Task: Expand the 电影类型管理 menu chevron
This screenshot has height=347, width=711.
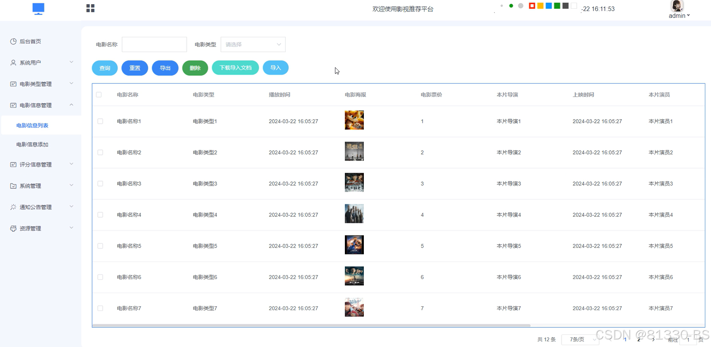Action: (71, 84)
